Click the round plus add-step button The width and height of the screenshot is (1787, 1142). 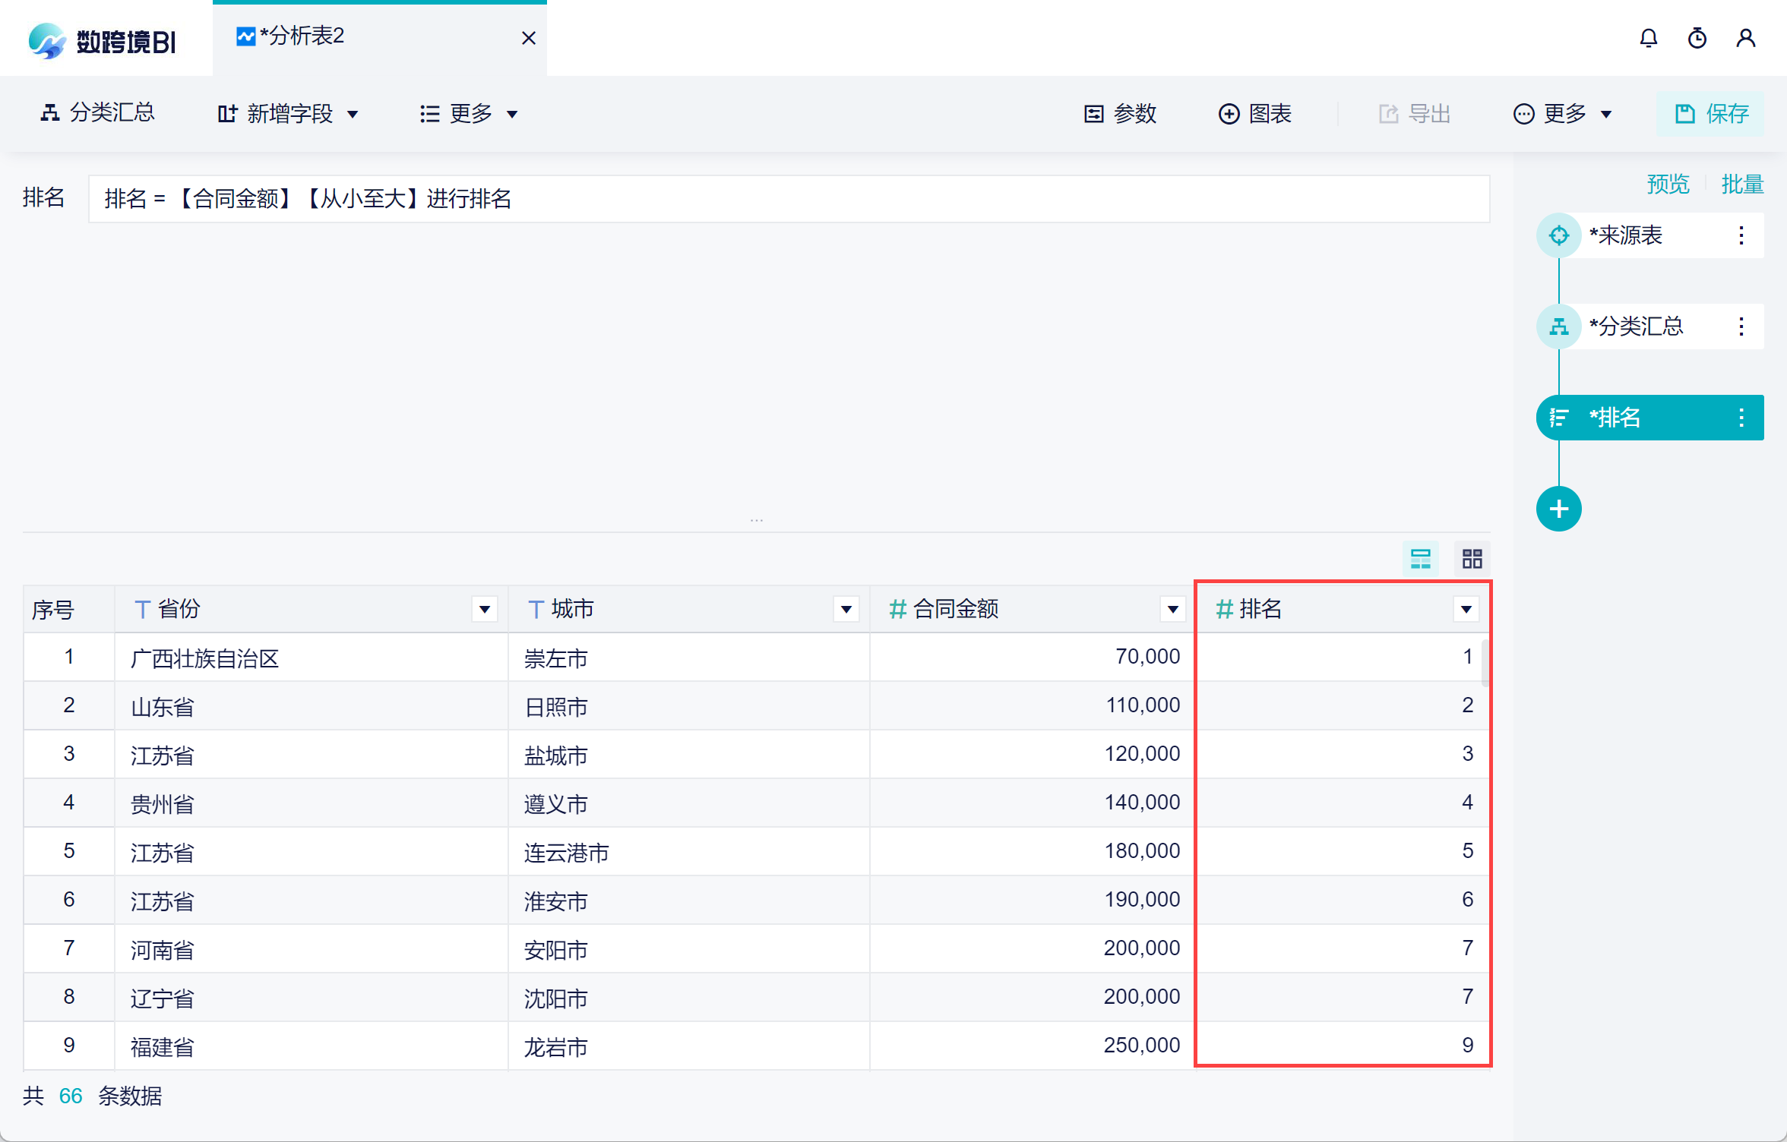pyautogui.click(x=1558, y=509)
